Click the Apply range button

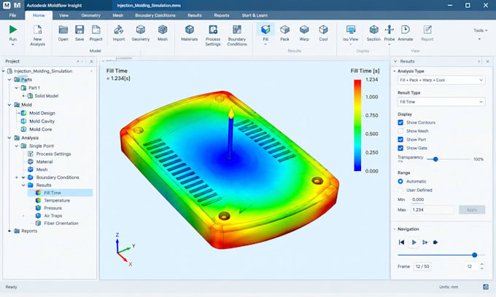[472, 210]
